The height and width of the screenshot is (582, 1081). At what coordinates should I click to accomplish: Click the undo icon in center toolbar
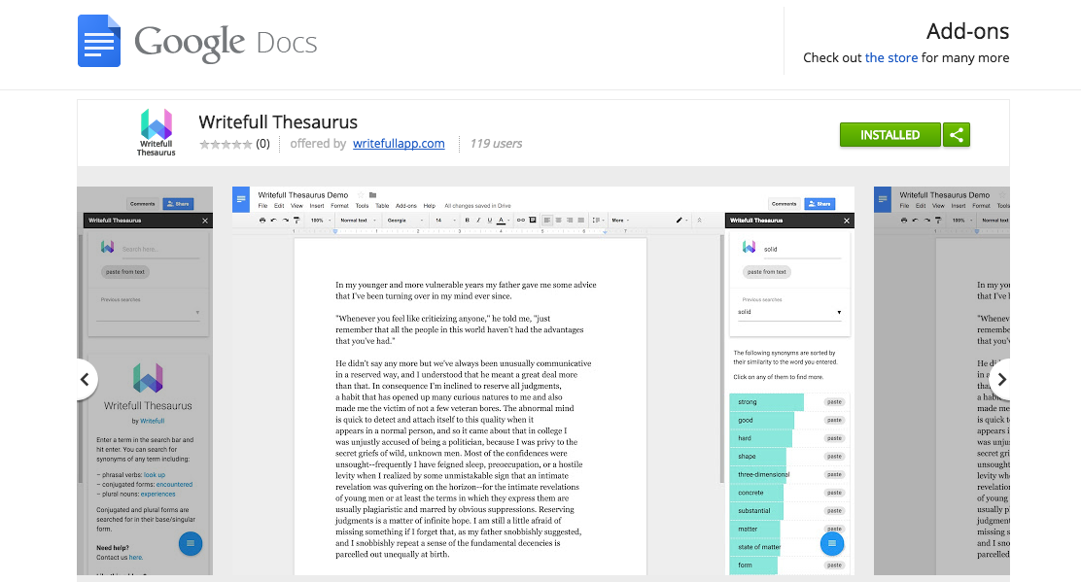pos(274,221)
